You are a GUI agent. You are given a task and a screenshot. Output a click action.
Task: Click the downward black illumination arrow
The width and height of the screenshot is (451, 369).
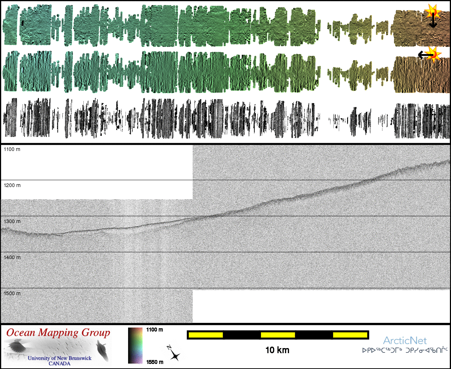(x=433, y=22)
